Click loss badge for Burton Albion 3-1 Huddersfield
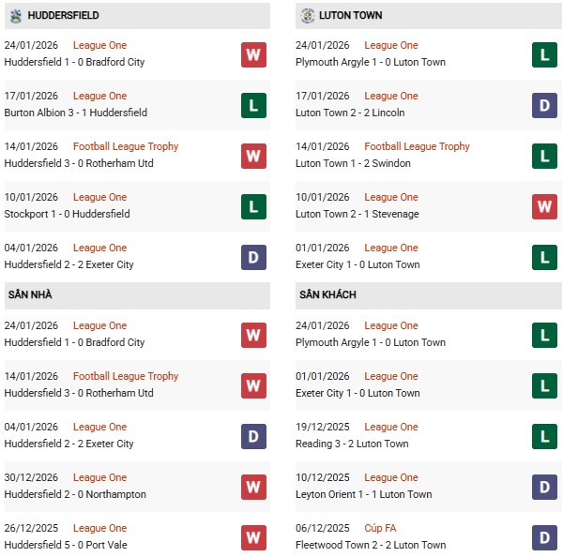 (253, 105)
